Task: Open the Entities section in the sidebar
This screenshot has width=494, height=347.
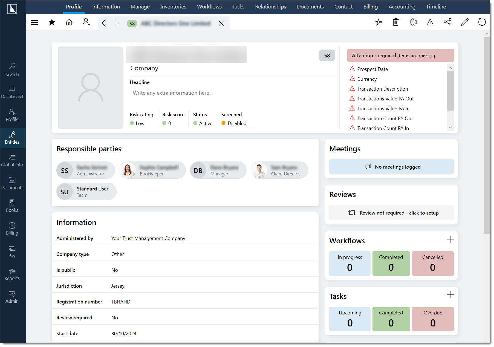Action: pyautogui.click(x=12, y=138)
